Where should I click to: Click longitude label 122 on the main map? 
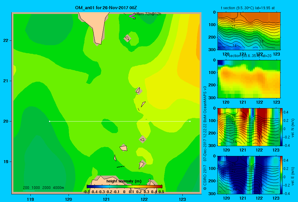pos(144,199)
